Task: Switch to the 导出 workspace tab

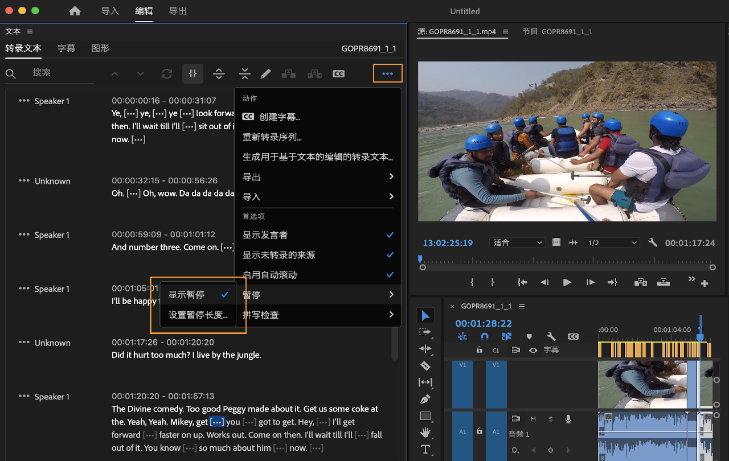Action: coord(177,11)
